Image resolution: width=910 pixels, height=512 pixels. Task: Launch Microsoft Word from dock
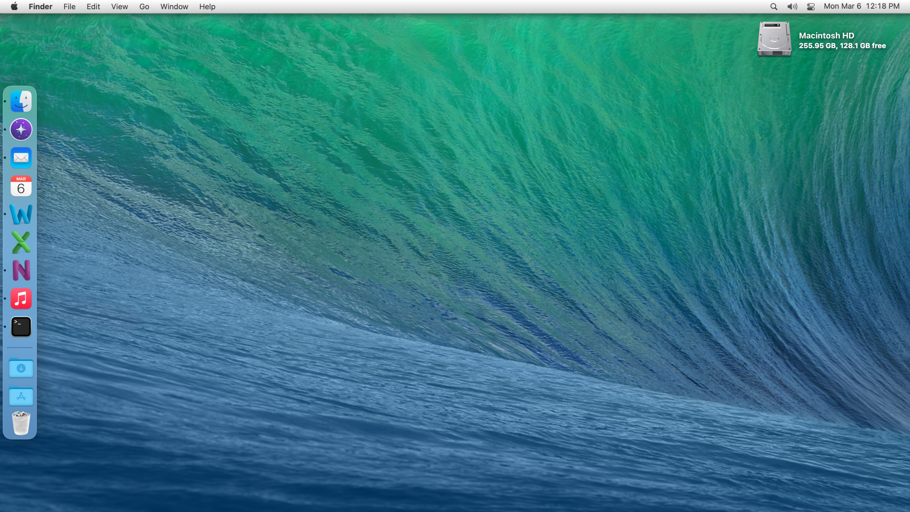click(x=21, y=214)
